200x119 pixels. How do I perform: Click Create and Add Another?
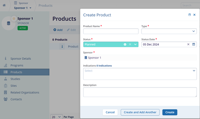coord(140,104)
